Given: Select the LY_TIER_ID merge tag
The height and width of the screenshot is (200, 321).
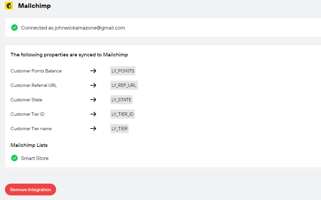Looking at the screenshot, I should coord(123,114).
